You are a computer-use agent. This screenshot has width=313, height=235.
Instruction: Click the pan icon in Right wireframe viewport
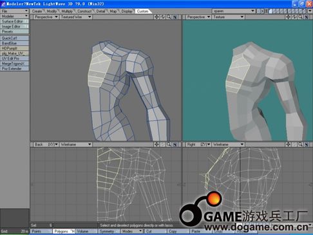point(288,144)
